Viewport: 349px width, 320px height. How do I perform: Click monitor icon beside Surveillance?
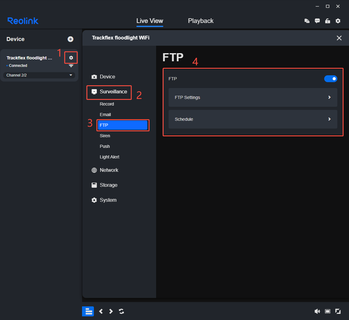94,92
